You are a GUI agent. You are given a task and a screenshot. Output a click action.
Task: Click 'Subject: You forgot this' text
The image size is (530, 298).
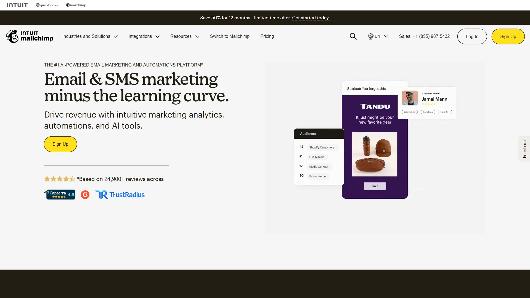point(366,89)
